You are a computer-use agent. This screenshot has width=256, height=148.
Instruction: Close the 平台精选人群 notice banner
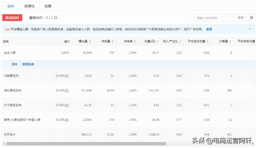point(250,29)
